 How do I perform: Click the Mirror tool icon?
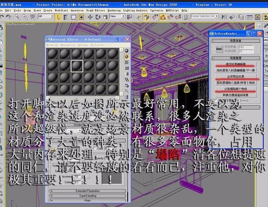tap(224, 17)
